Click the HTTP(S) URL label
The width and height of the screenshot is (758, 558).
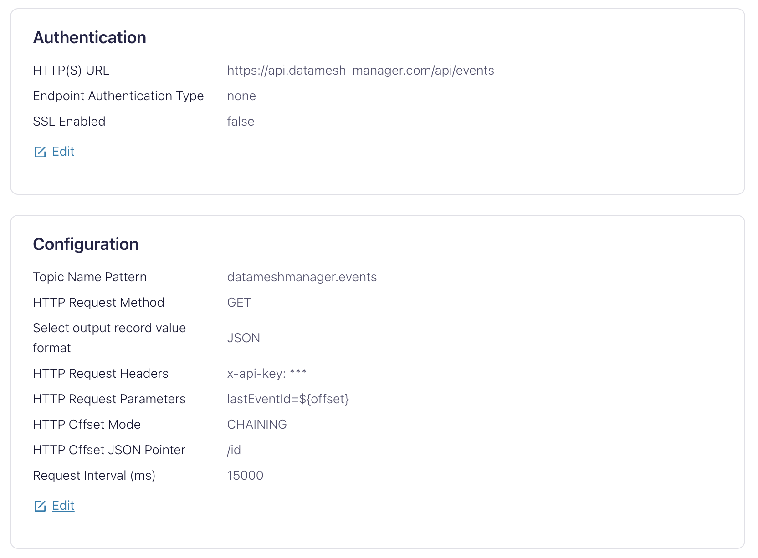[71, 71]
